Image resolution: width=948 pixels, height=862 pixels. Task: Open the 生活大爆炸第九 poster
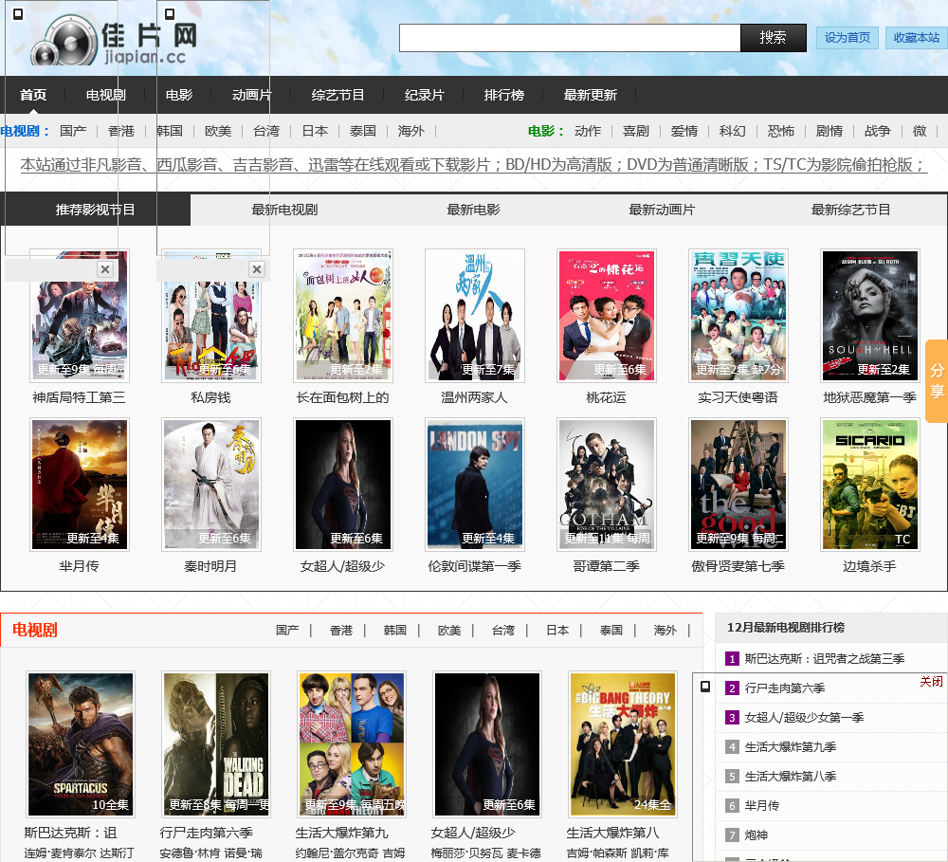coord(352,744)
